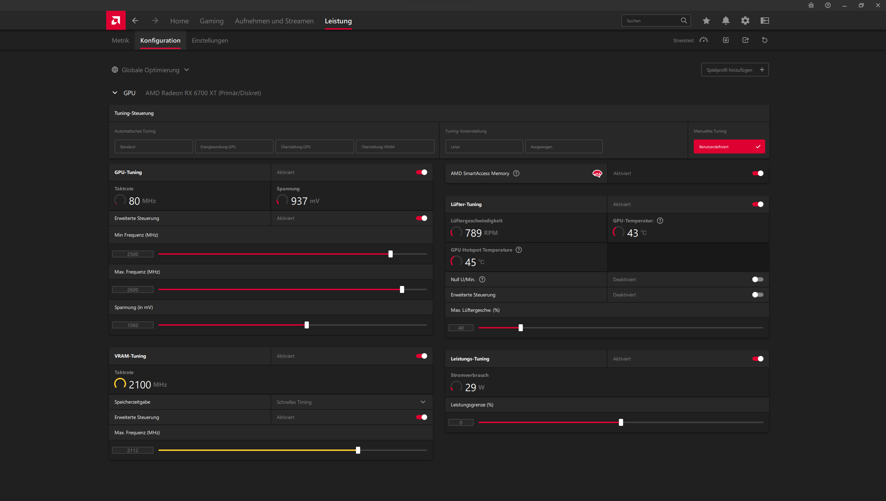Enable the Null U/Min. toggle
This screenshot has height=501, width=886.
point(757,279)
